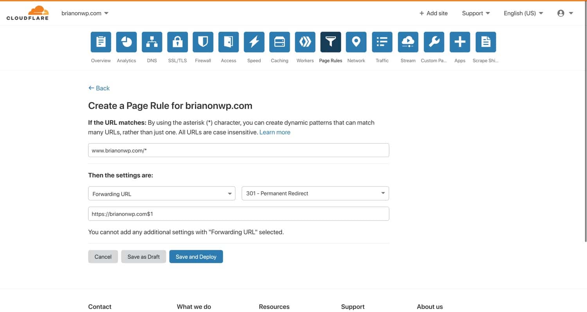
Task: Click the Cloudflare logo
Action: coord(27,13)
